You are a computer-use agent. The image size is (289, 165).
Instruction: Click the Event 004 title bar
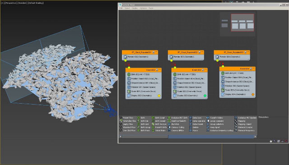point(238,69)
